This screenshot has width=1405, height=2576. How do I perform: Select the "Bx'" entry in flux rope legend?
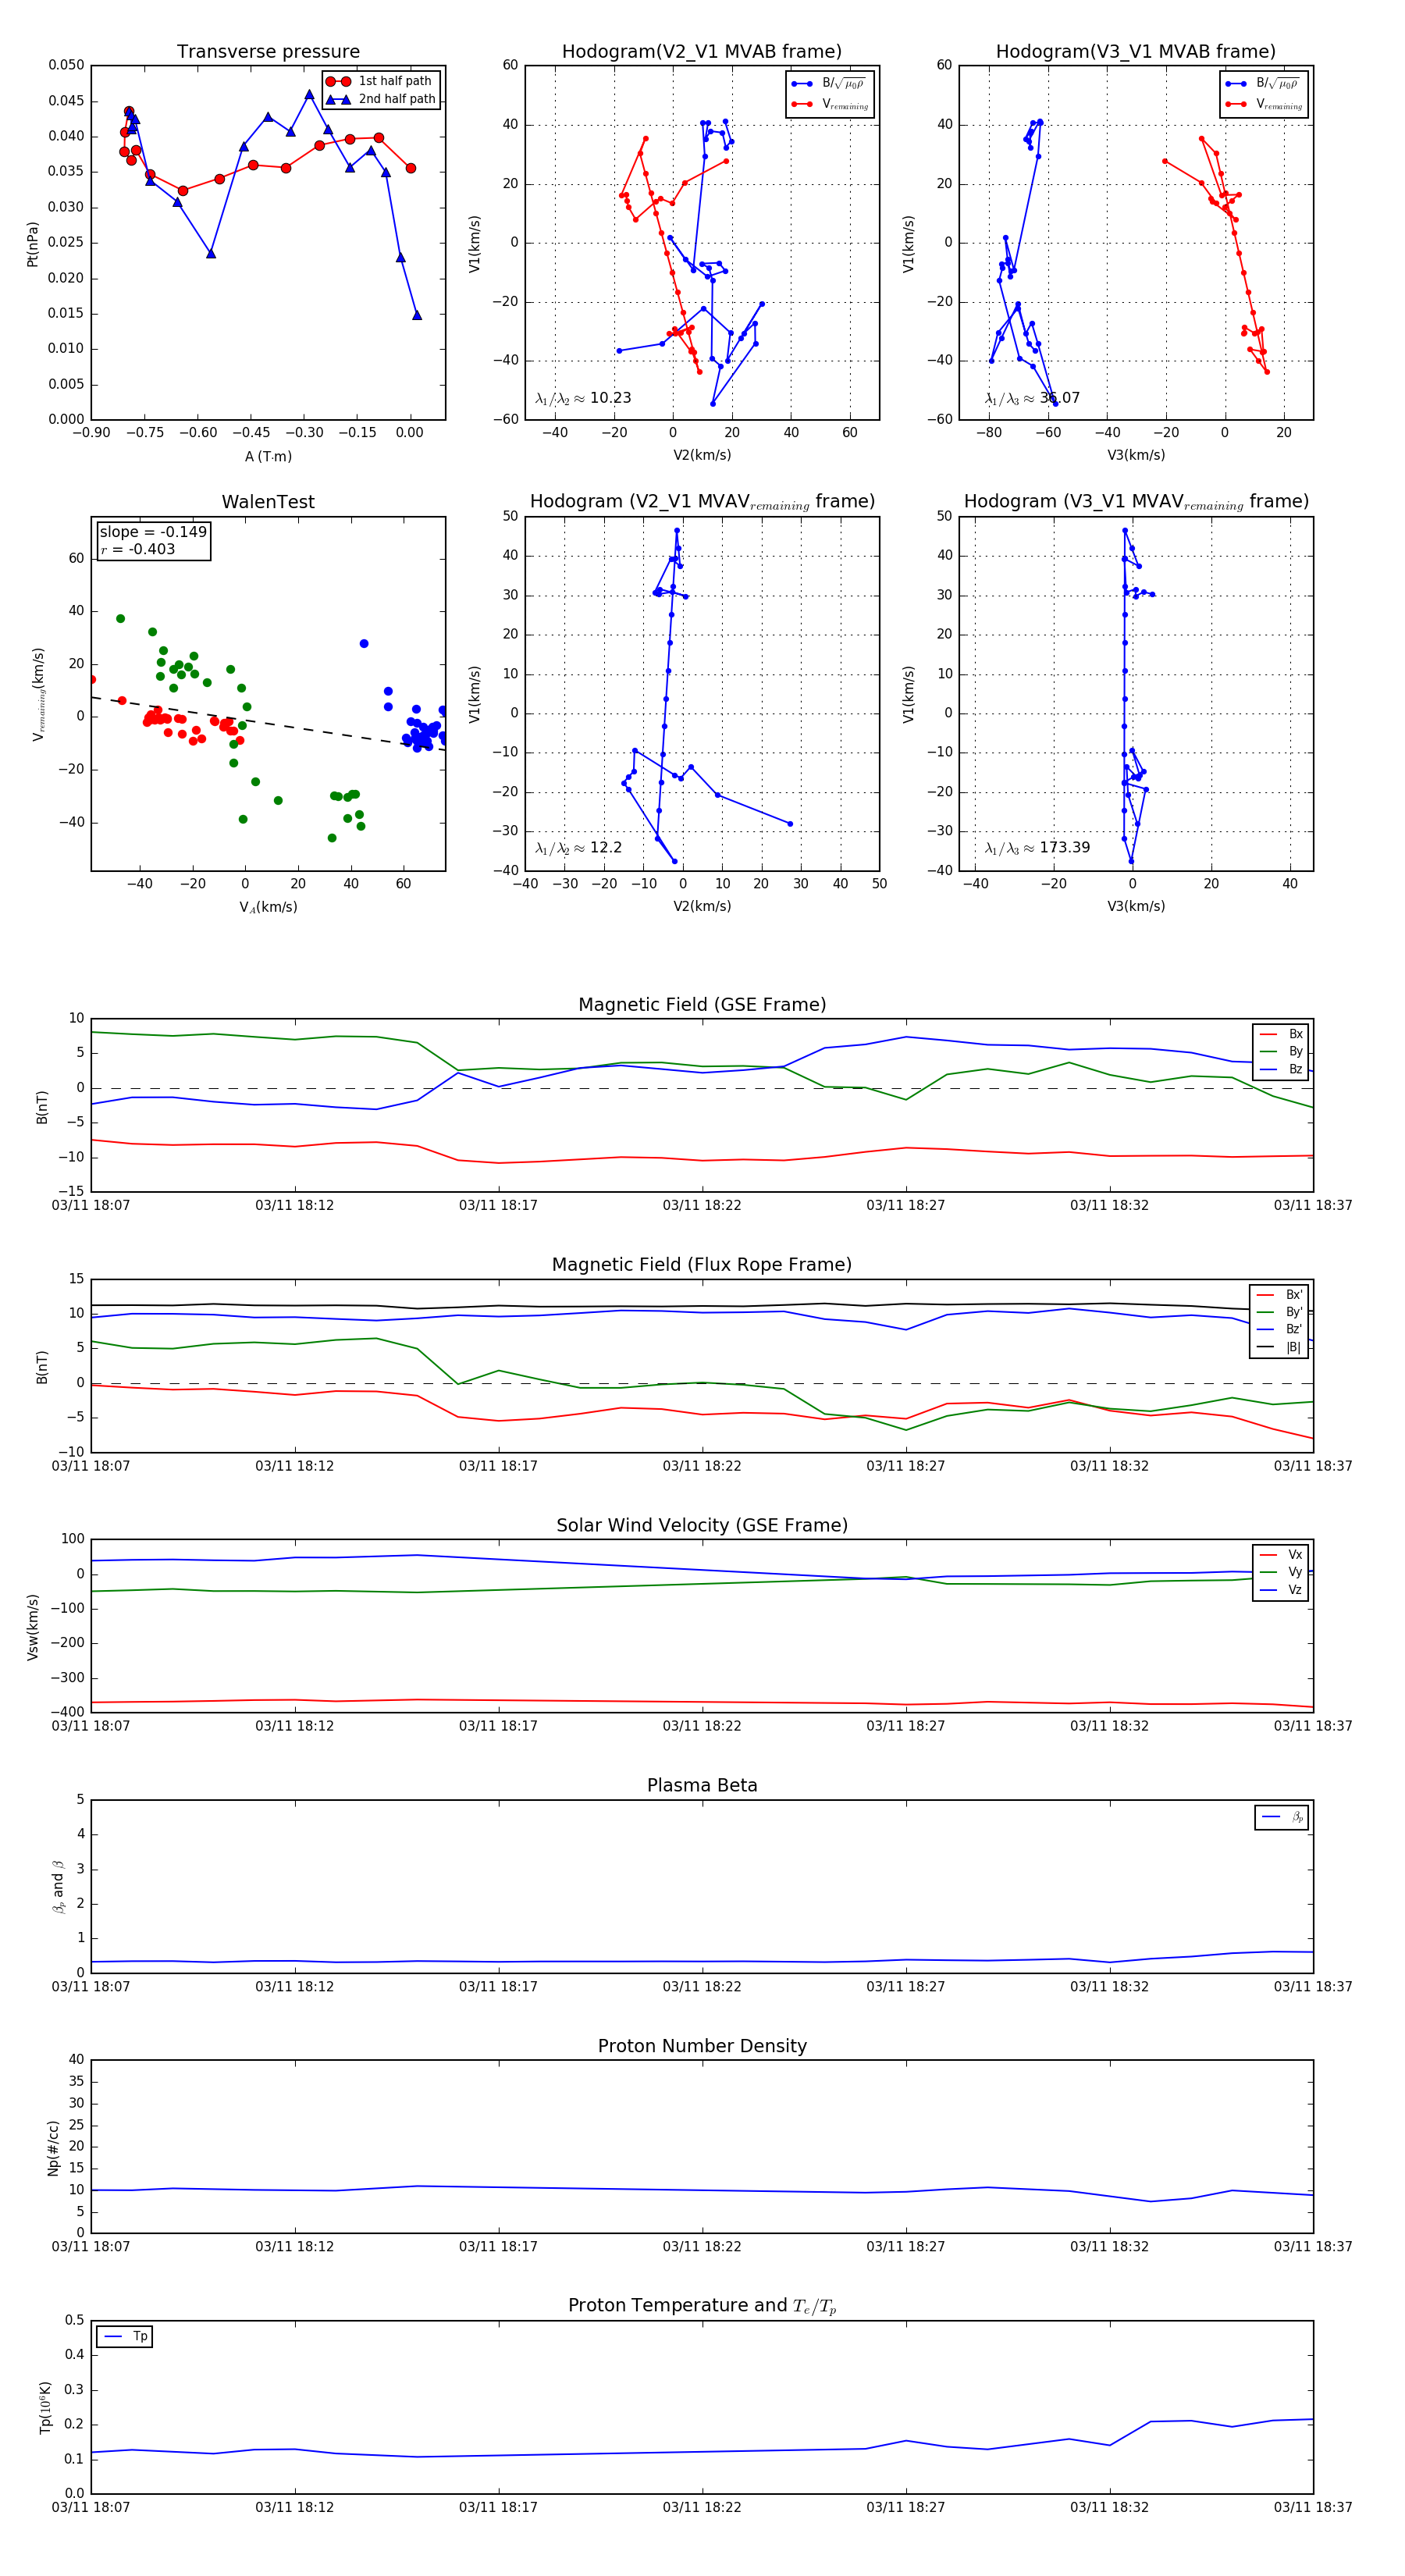click(1280, 1294)
